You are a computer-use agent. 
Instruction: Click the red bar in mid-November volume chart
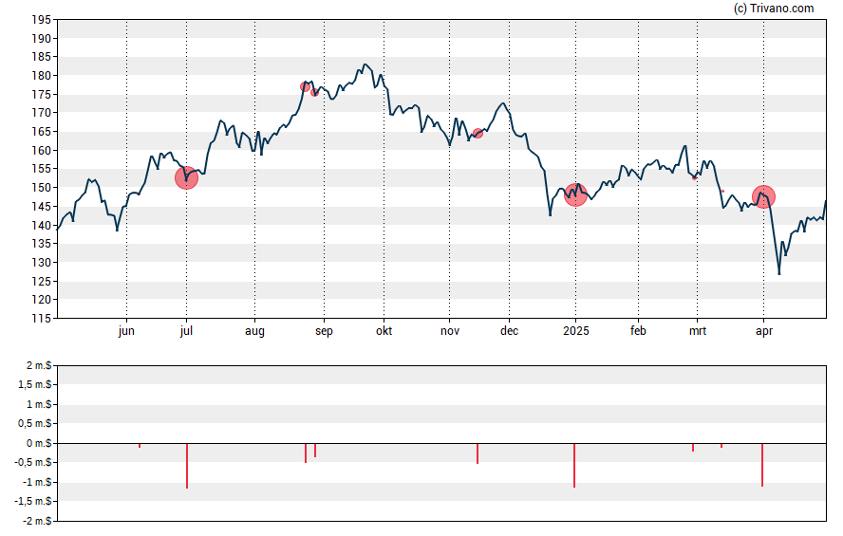(478, 453)
